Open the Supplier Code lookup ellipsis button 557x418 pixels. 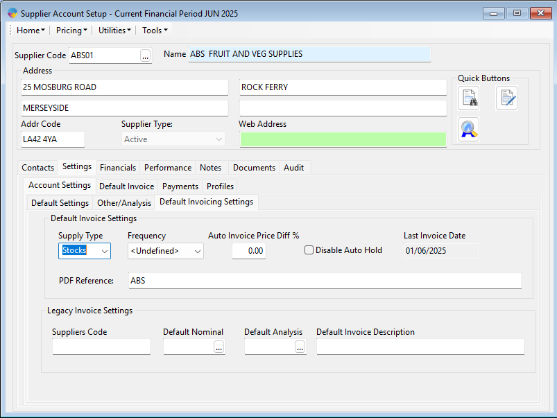(145, 55)
